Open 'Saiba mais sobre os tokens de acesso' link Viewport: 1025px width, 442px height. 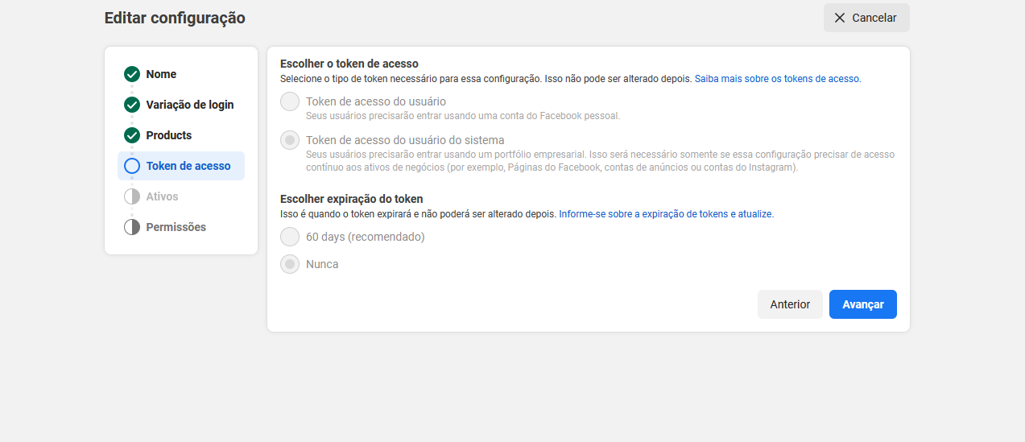776,79
